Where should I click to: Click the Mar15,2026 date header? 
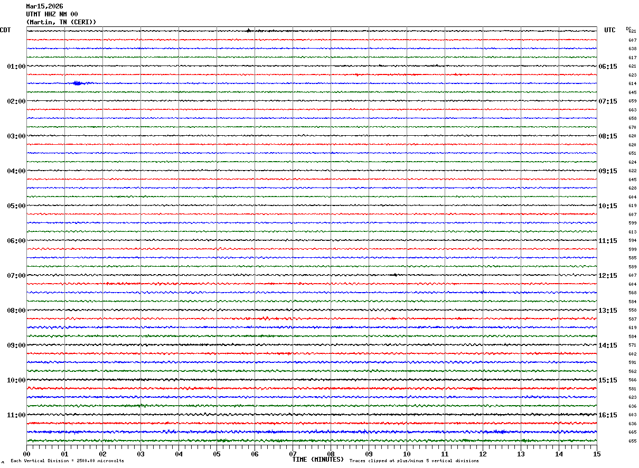(44, 6)
